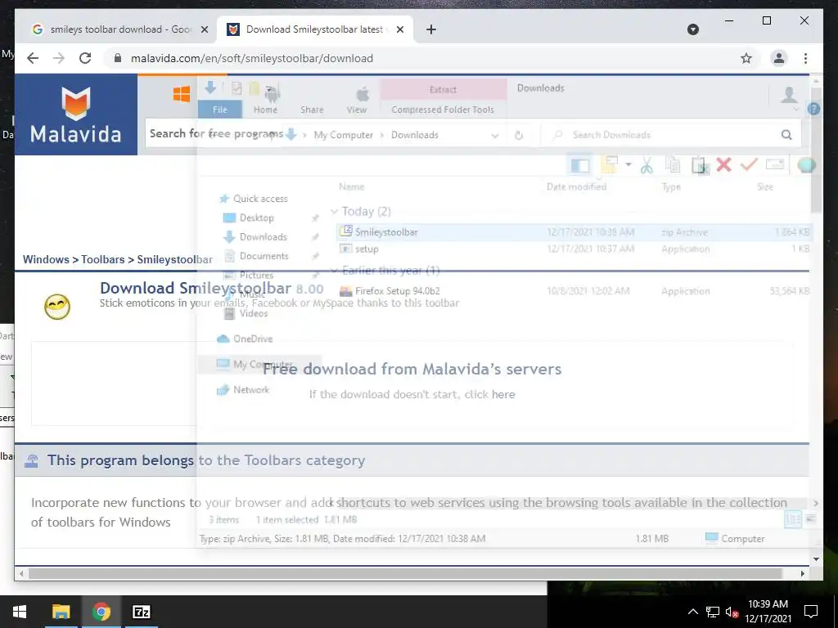Switch to large icons view in Explorer status bar

pos(810,518)
